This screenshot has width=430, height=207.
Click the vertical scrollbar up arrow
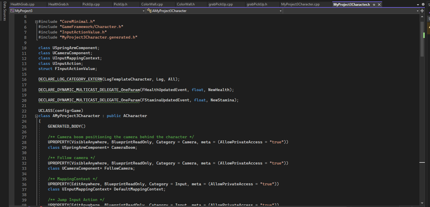click(422, 17)
